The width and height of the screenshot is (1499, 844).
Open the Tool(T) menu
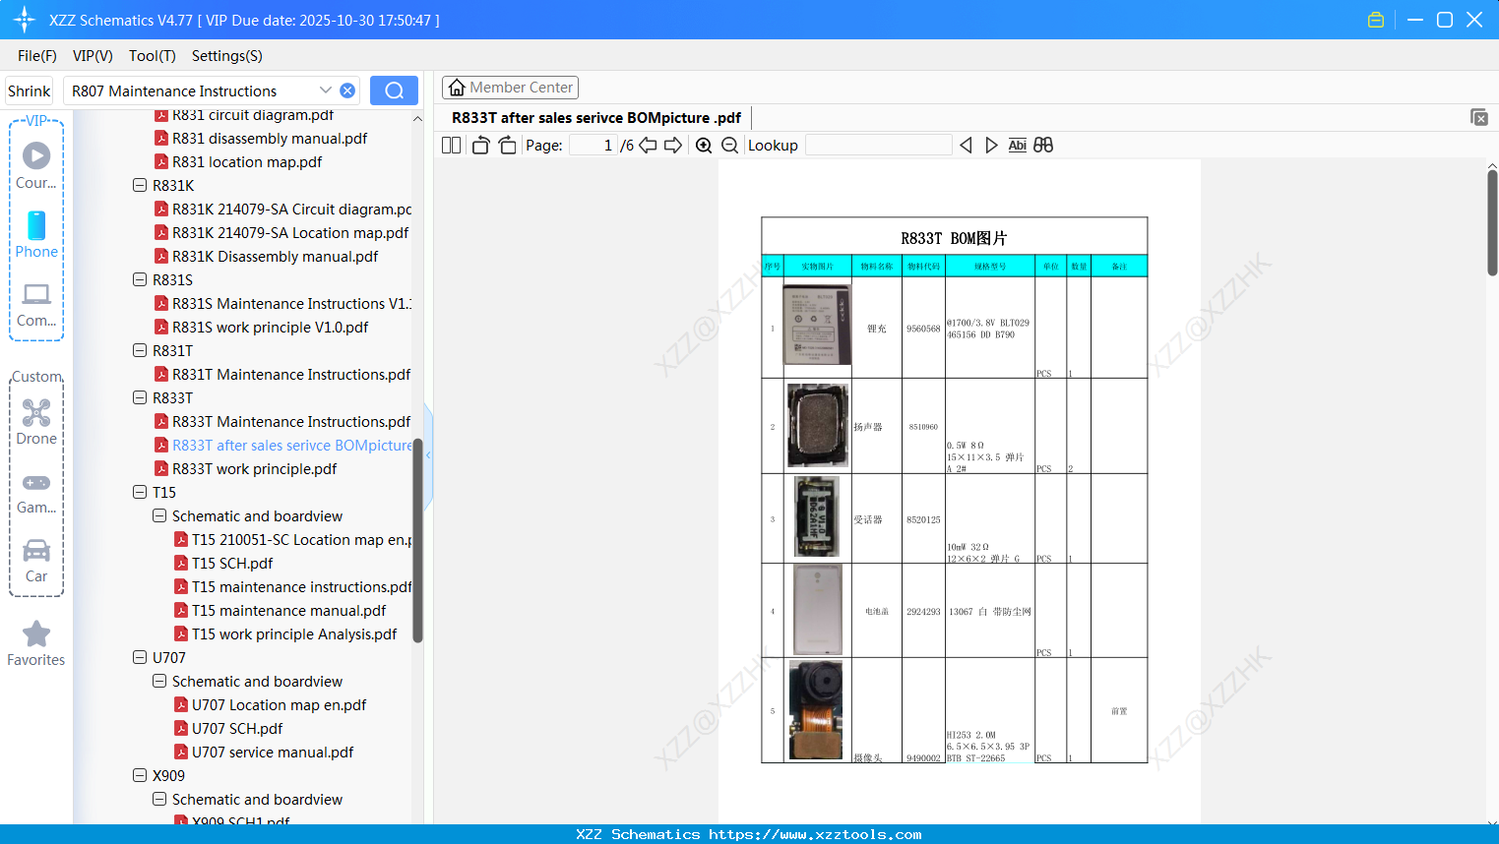tap(153, 56)
